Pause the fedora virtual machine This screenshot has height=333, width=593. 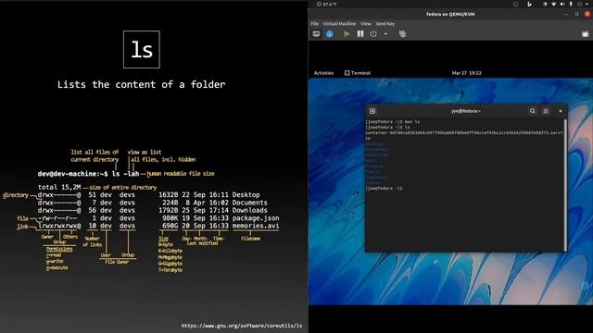point(360,34)
